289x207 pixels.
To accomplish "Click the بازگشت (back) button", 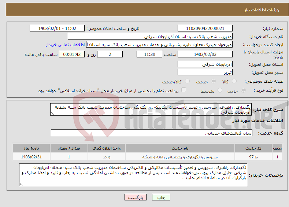I will pyautogui.click(x=136, y=197).
